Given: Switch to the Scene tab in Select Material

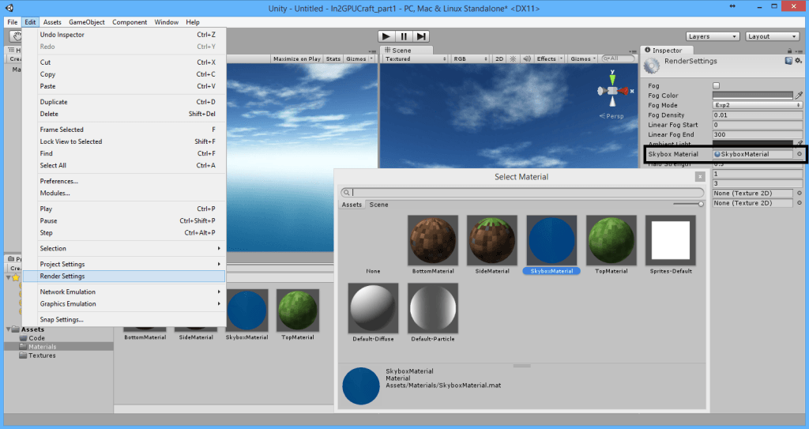Looking at the screenshot, I should 379,205.
